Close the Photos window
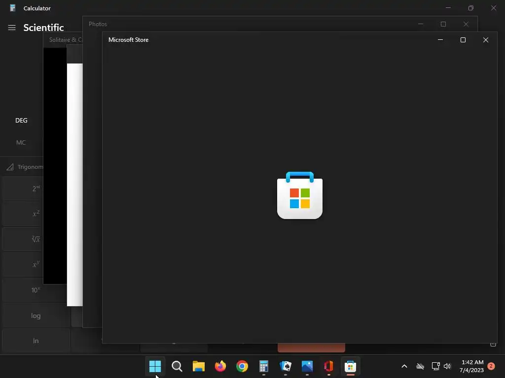505x378 pixels. [466, 24]
